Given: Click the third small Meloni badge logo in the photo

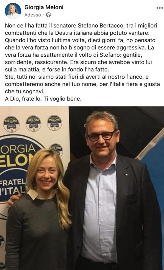Looking at the screenshot, I should tap(54, 123).
